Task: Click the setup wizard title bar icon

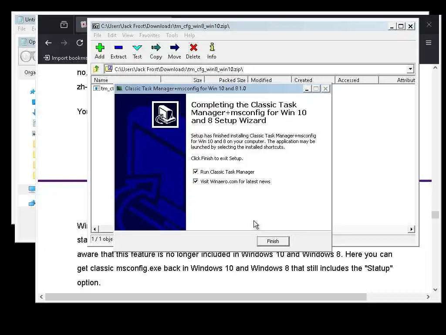Action: tap(119, 88)
